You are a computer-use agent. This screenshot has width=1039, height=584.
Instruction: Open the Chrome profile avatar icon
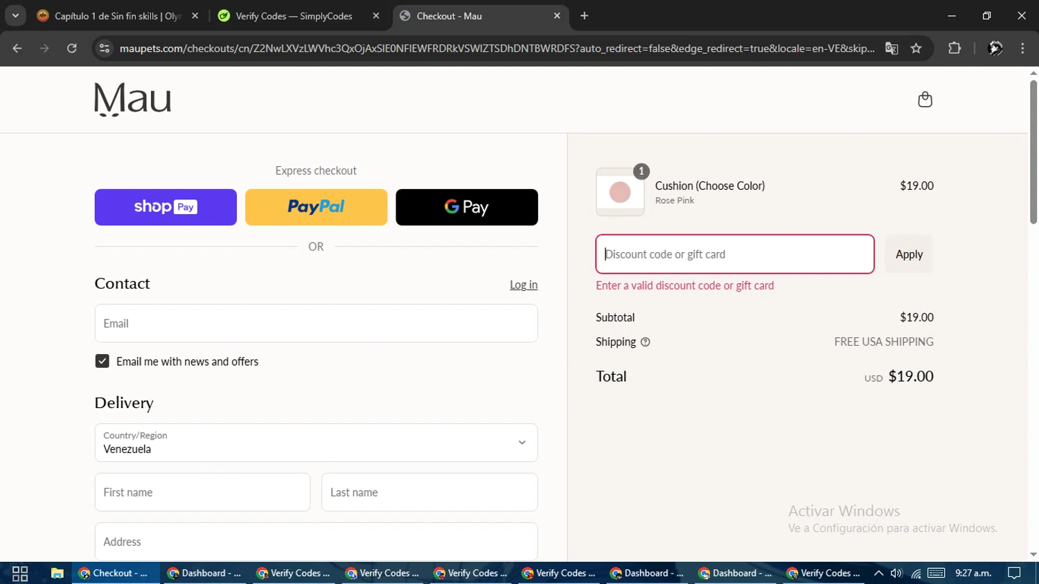995,48
